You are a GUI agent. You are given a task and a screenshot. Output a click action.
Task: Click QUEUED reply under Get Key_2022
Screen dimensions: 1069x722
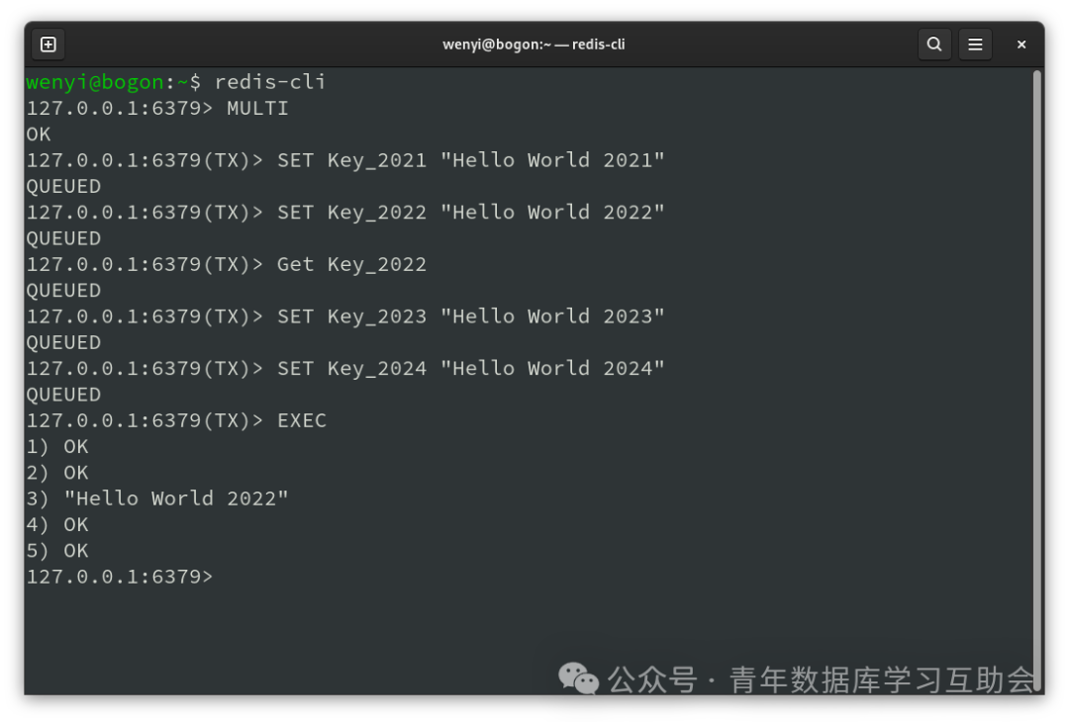point(63,291)
